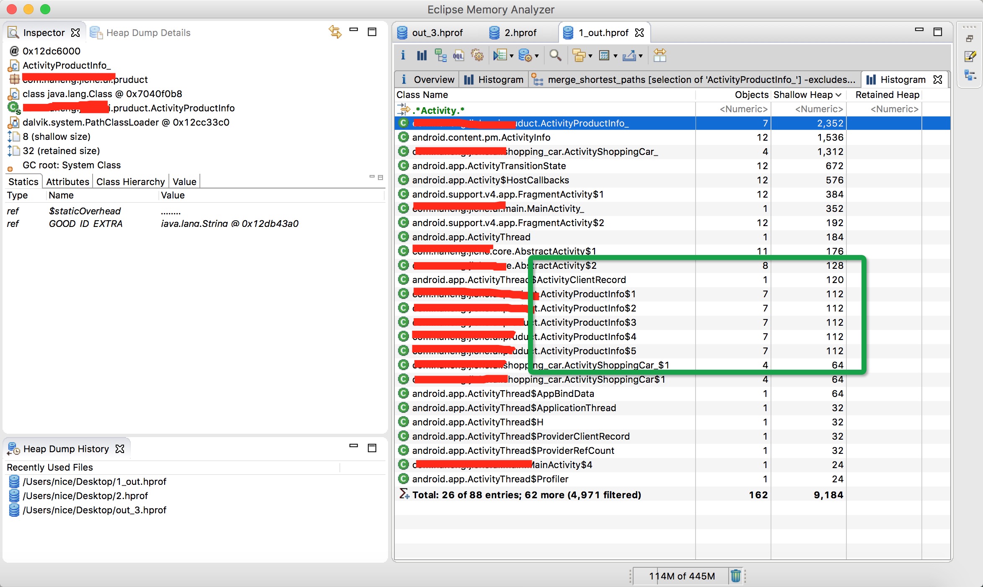
Task: Select the android.app.ActivityThread$H row
Action: pyautogui.click(x=672, y=422)
